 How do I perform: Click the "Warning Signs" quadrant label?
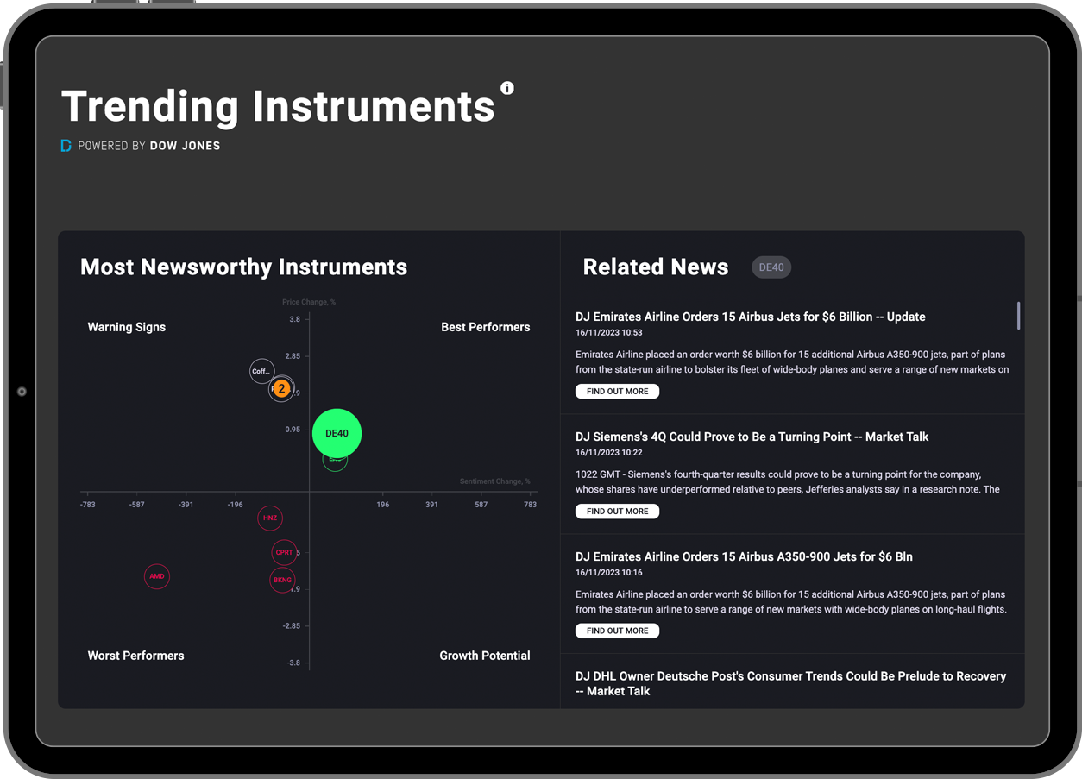pos(127,327)
